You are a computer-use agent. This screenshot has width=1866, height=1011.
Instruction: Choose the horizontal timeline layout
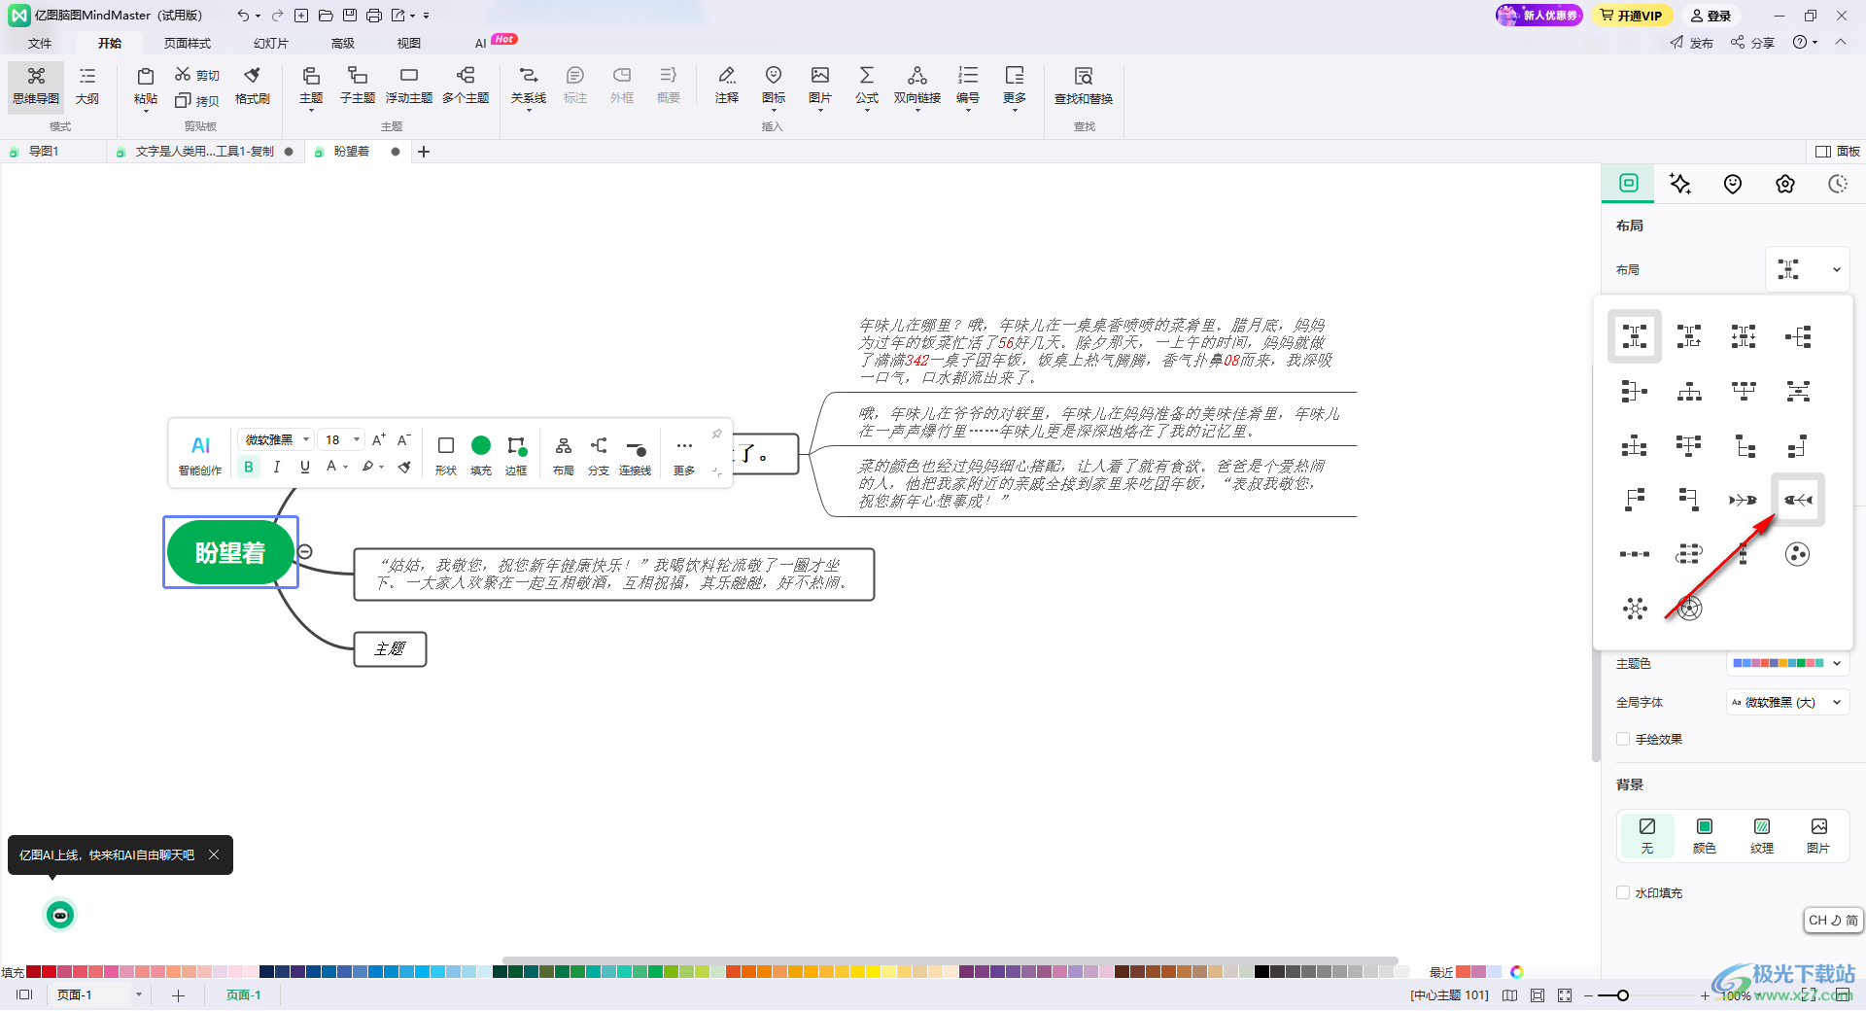(x=1635, y=554)
